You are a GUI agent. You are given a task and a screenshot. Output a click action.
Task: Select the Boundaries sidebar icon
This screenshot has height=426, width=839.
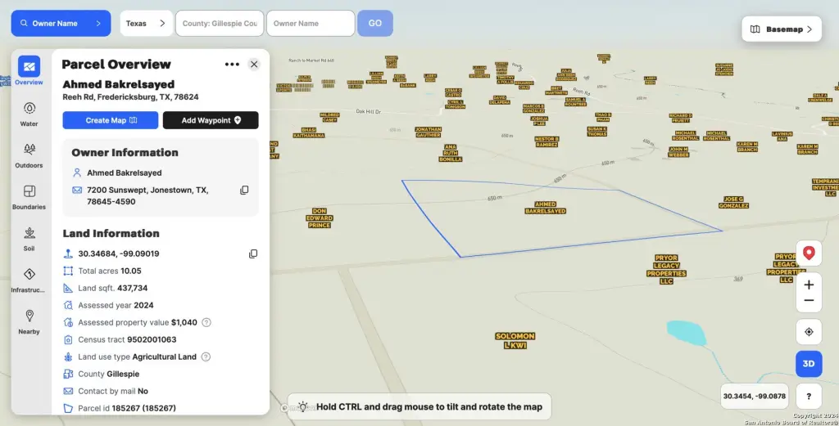[x=29, y=195]
